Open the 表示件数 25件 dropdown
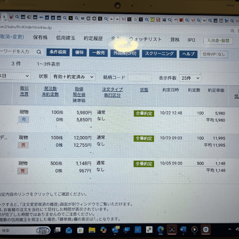This screenshot has height=239, width=239. [190, 78]
